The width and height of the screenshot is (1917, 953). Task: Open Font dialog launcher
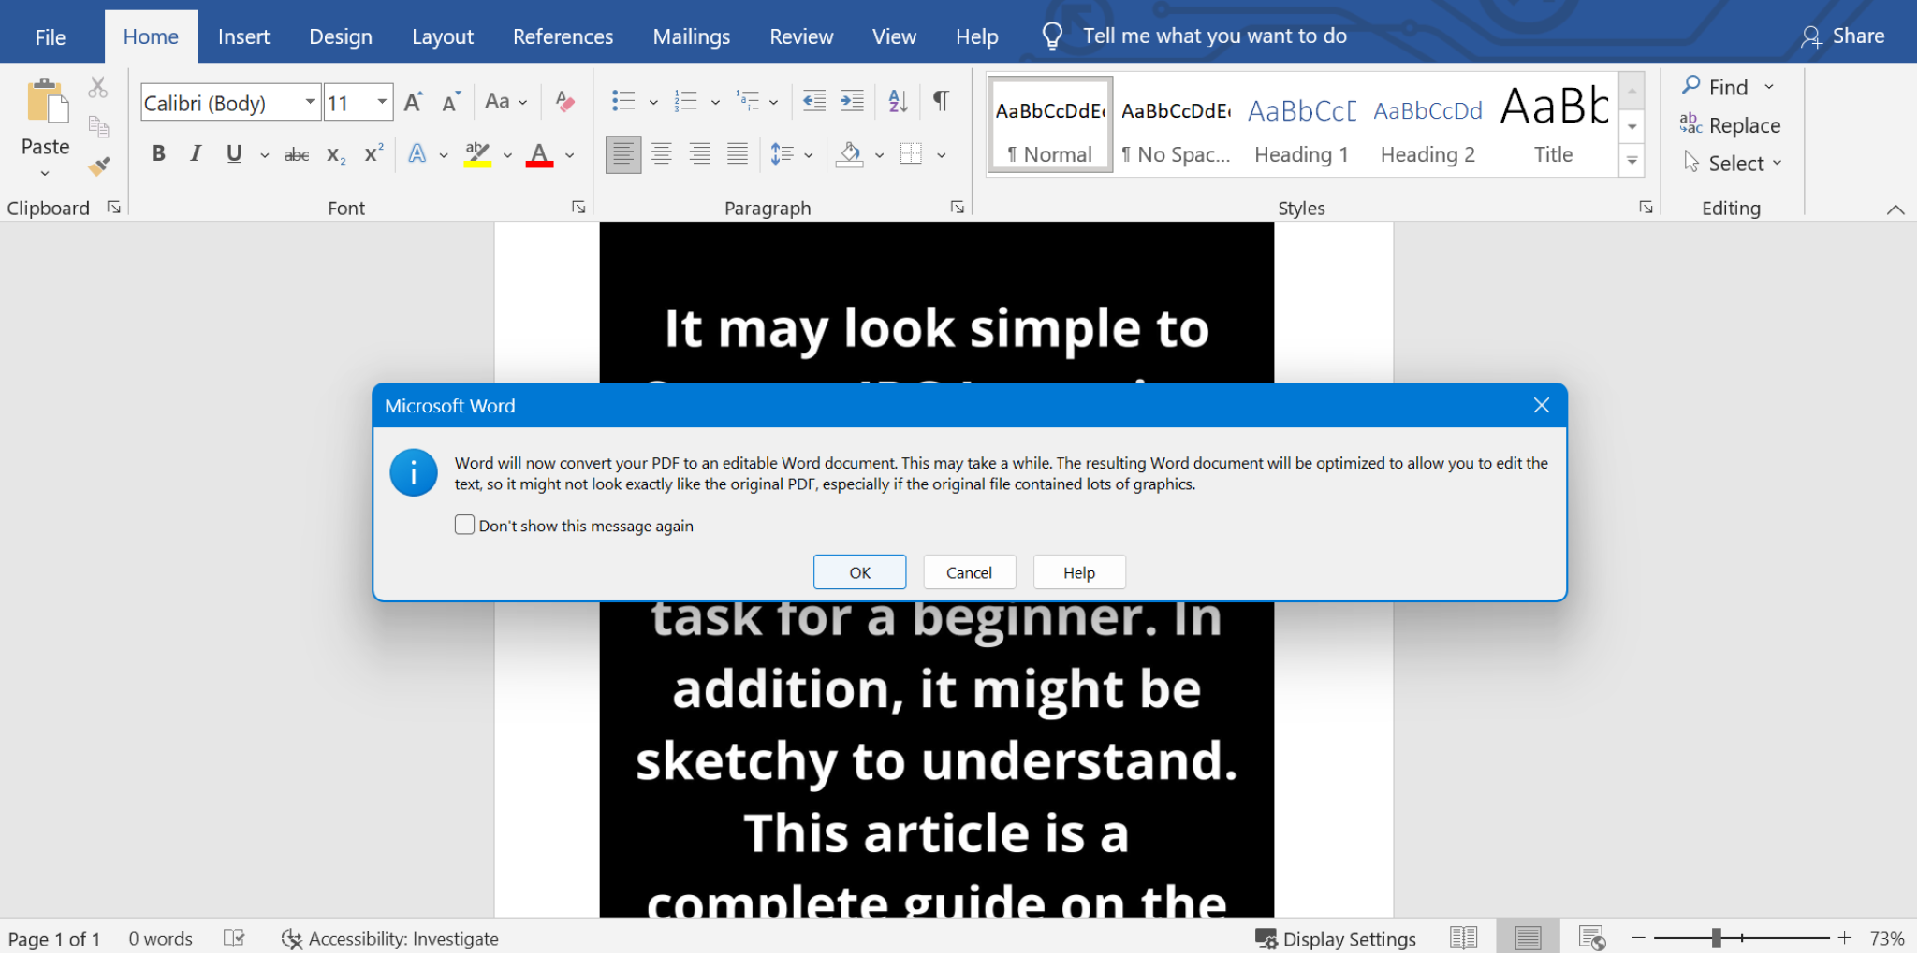coord(578,208)
